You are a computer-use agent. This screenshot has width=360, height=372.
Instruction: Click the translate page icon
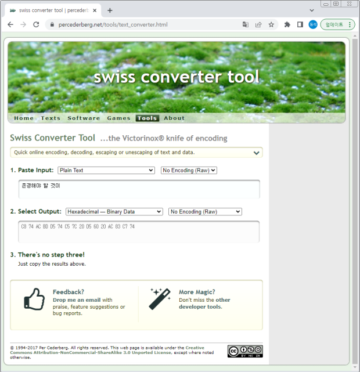pos(246,24)
